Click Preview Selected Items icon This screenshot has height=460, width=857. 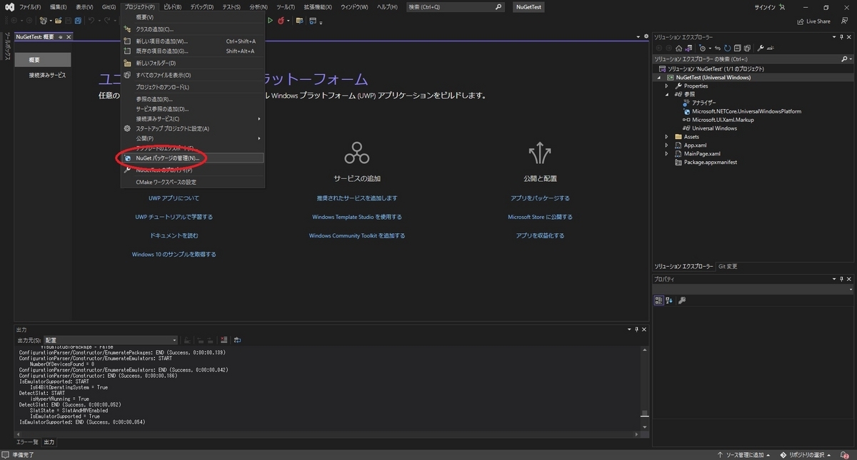coord(771,48)
